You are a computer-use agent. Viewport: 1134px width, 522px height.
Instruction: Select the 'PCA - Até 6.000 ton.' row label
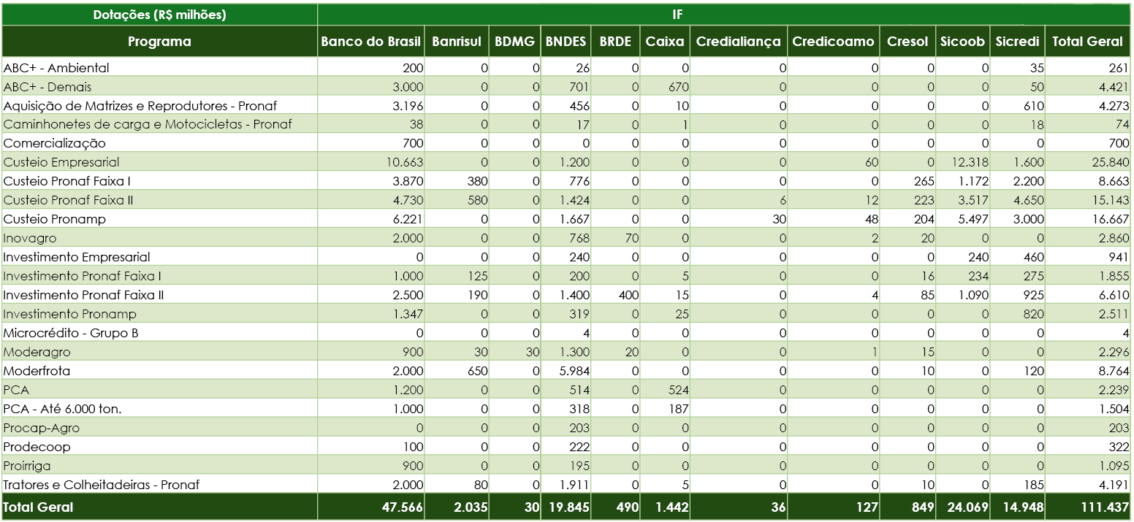(x=63, y=409)
